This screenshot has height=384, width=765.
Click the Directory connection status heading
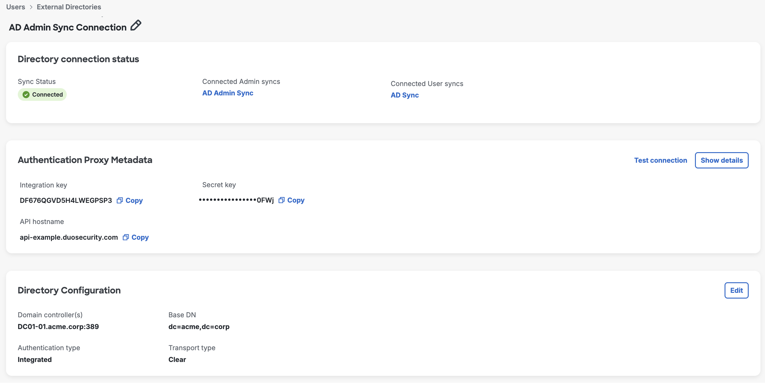78,59
